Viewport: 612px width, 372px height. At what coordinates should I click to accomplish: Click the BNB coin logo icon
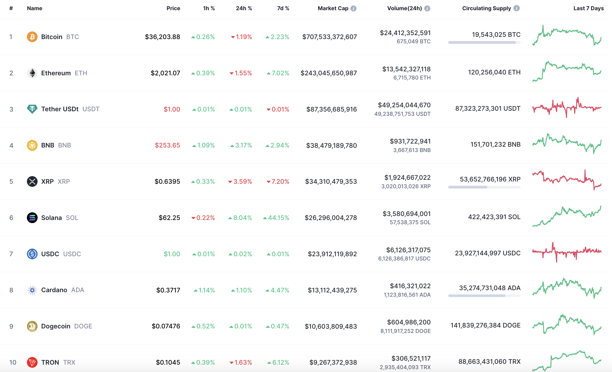[x=32, y=145]
